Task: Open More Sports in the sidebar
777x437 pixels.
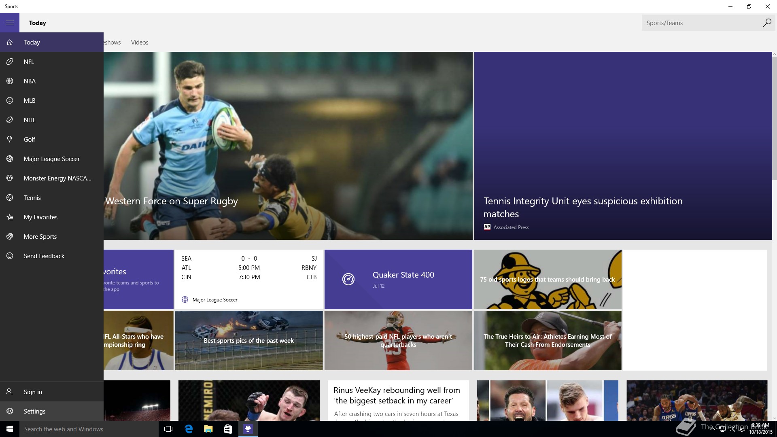Action: point(52,236)
